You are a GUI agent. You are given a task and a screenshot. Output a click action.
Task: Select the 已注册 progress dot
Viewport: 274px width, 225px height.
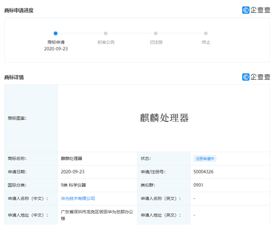tap(156, 33)
